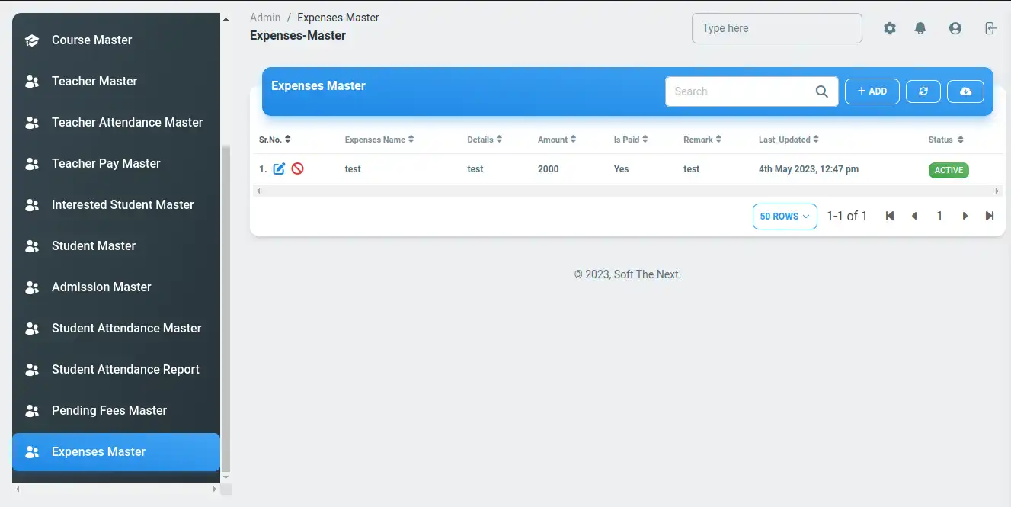Open the settings gear icon in header
Screen dimensions: 1011x507
pos(890,28)
